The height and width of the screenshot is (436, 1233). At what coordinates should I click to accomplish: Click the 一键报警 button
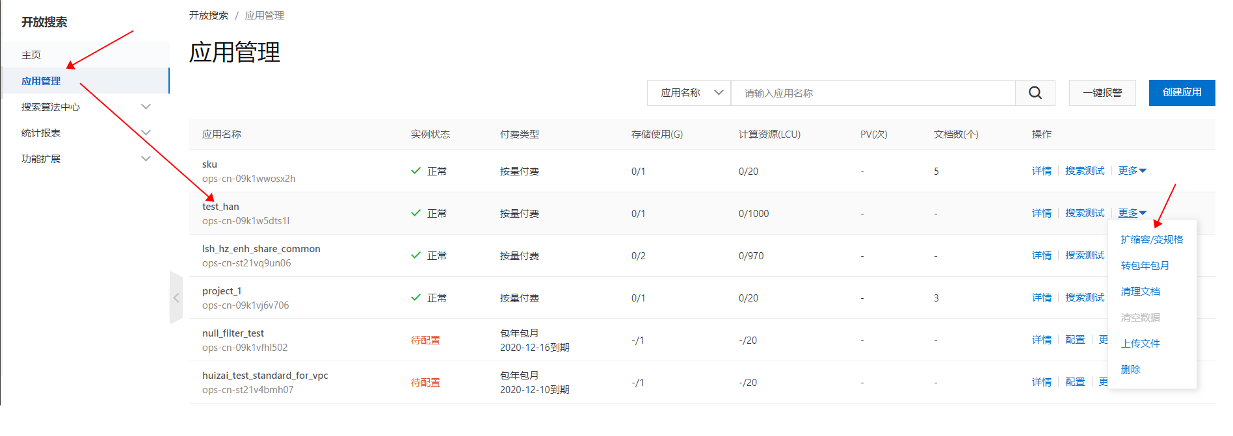tap(1102, 93)
